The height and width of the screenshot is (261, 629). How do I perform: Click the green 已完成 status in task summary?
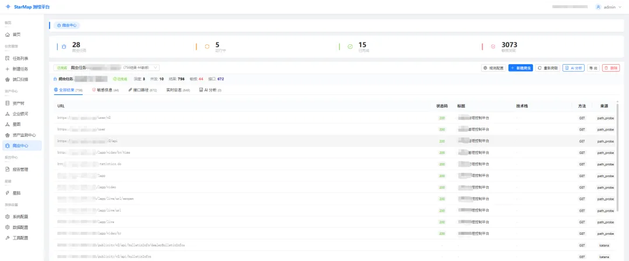pos(121,79)
